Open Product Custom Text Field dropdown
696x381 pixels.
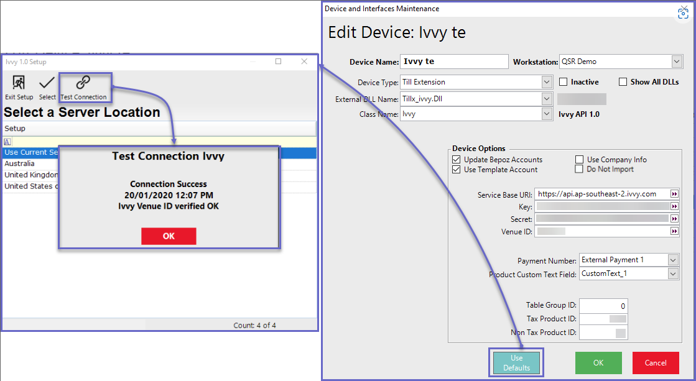(673, 273)
